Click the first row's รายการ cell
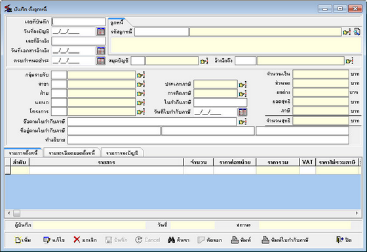This screenshot has height=252, width=367. 106,170
